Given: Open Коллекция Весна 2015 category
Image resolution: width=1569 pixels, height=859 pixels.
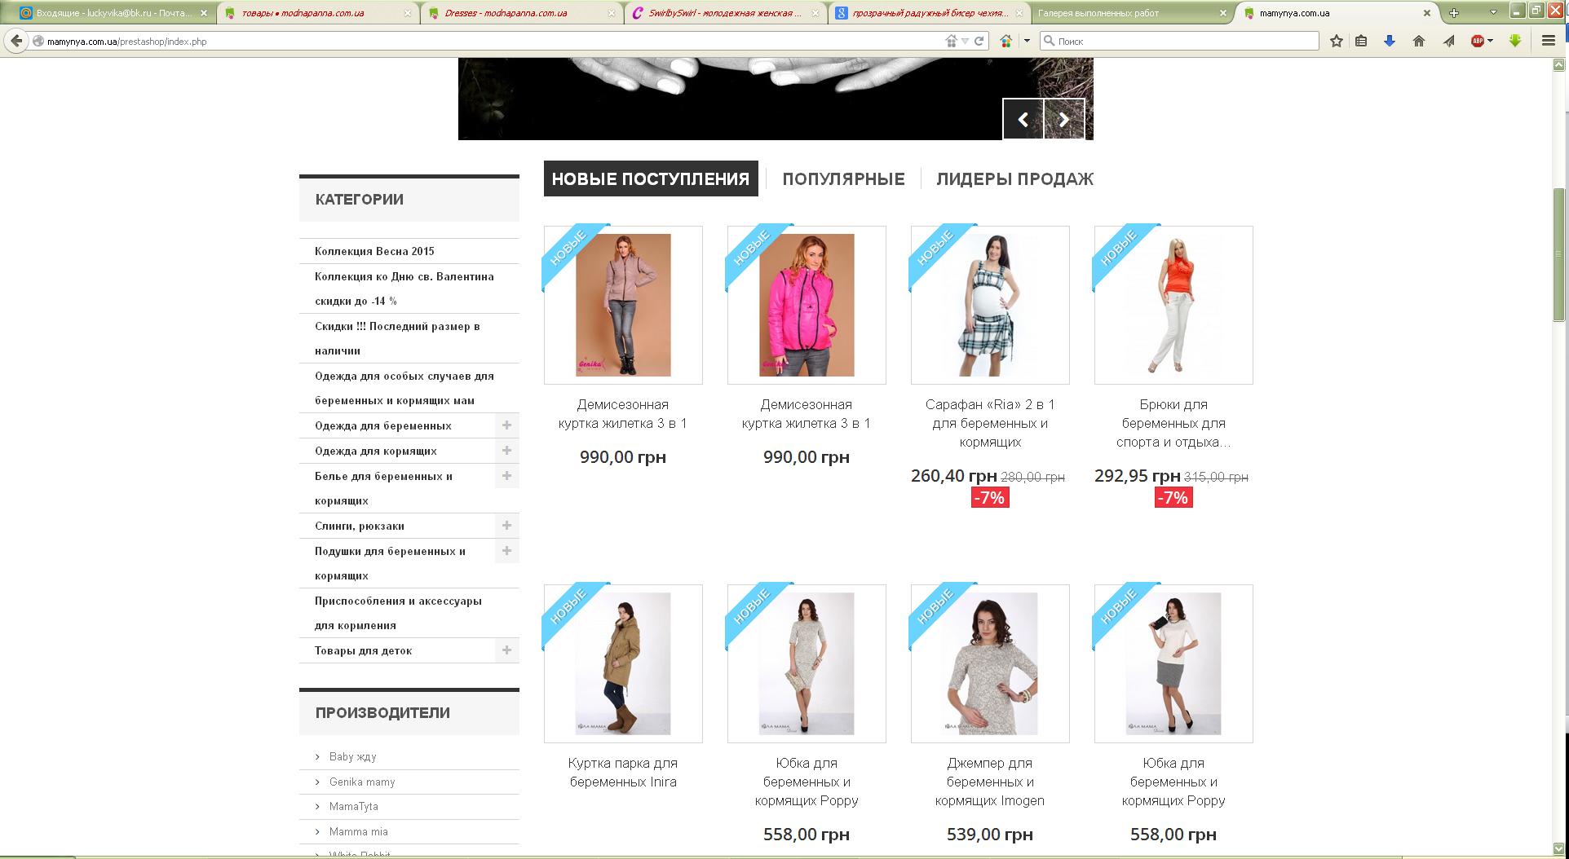Looking at the screenshot, I should coord(374,251).
